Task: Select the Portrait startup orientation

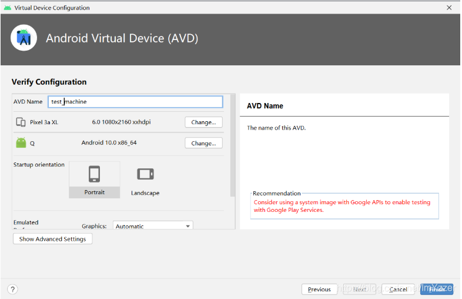Action: pos(94,180)
